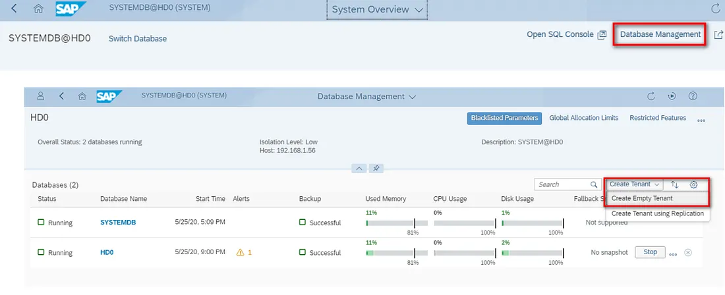The width and height of the screenshot is (725, 295).
Task: Click the Databases (2) table title
Action: coord(55,185)
